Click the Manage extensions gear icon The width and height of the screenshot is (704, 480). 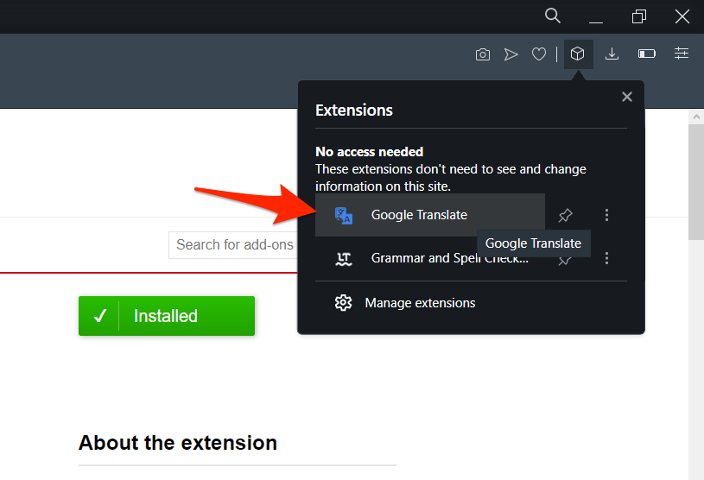[343, 303]
